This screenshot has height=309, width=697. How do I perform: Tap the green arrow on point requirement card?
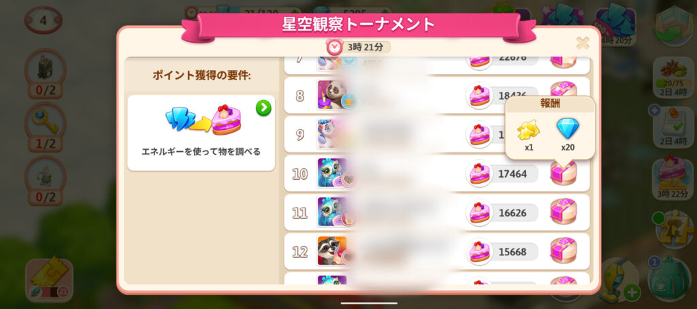[263, 108]
